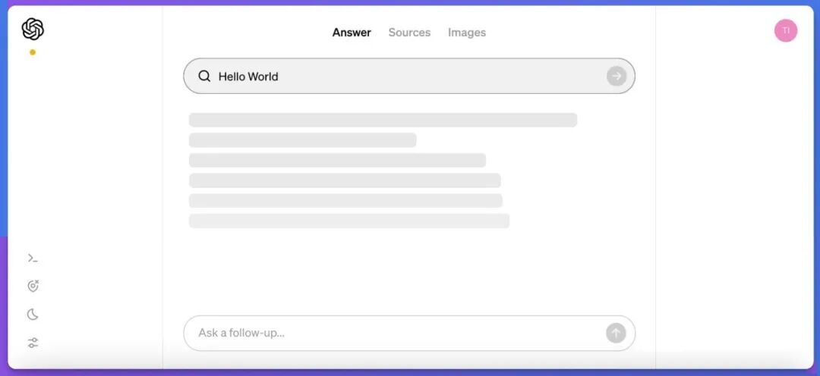Submit search with the right-arrow button

[x=617, y=76]
